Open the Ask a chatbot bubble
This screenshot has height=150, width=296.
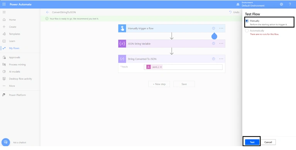[x=5, y=142]
